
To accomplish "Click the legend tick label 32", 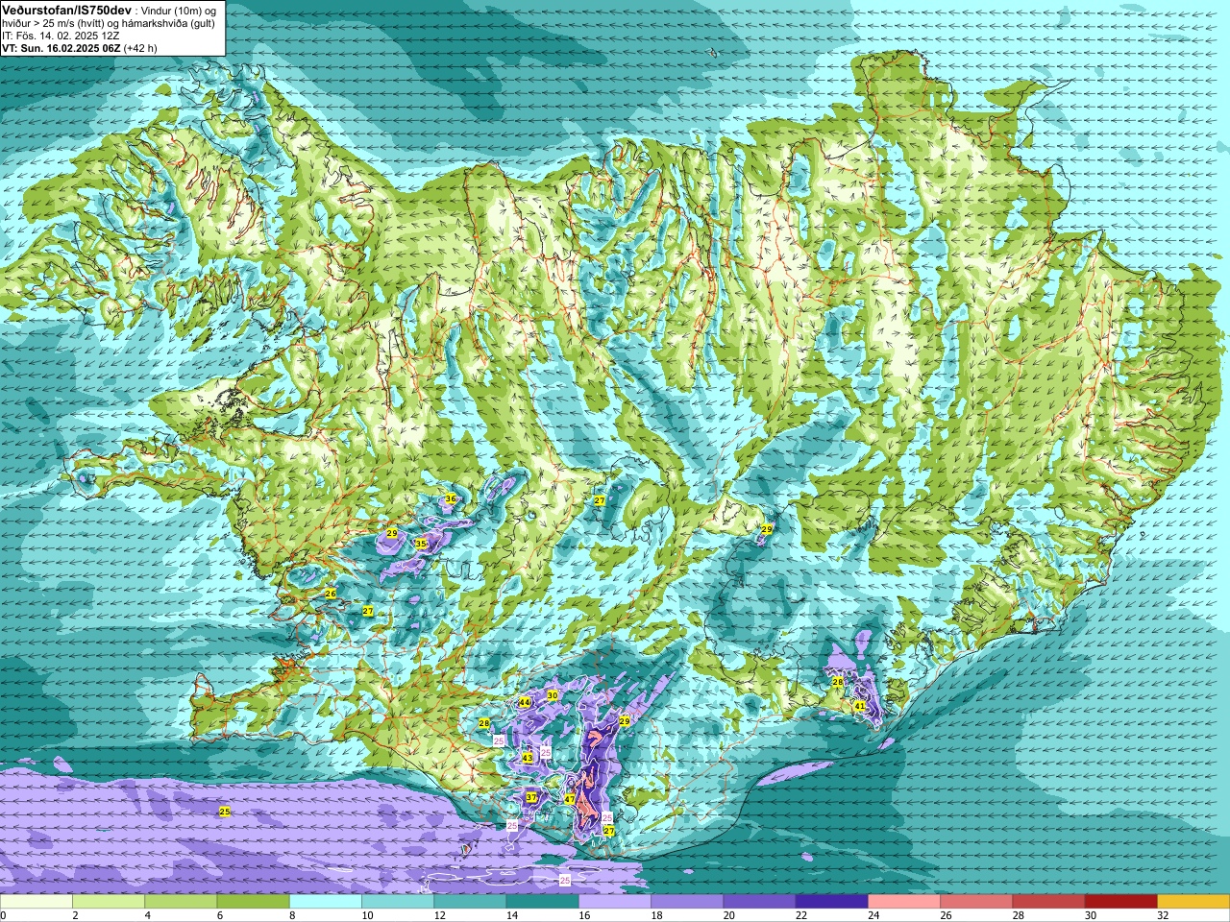I will tap(1163, 915).
